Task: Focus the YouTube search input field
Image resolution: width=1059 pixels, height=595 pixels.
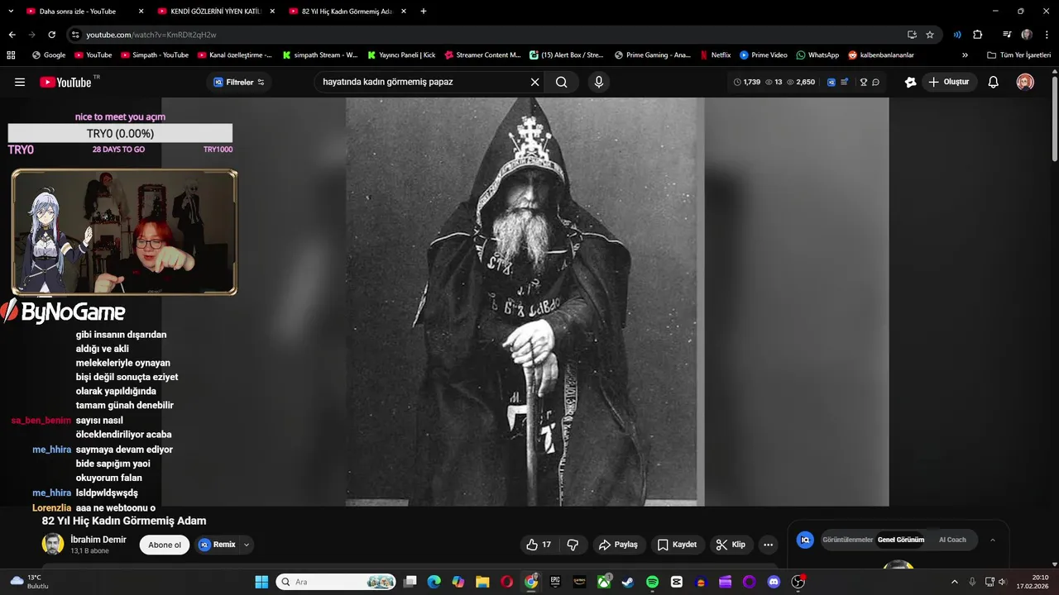Action: tap(422, 82)
